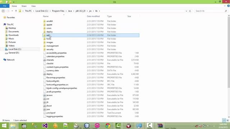
Task: Open Documents in the navigation pane
Action: (14, 32)
